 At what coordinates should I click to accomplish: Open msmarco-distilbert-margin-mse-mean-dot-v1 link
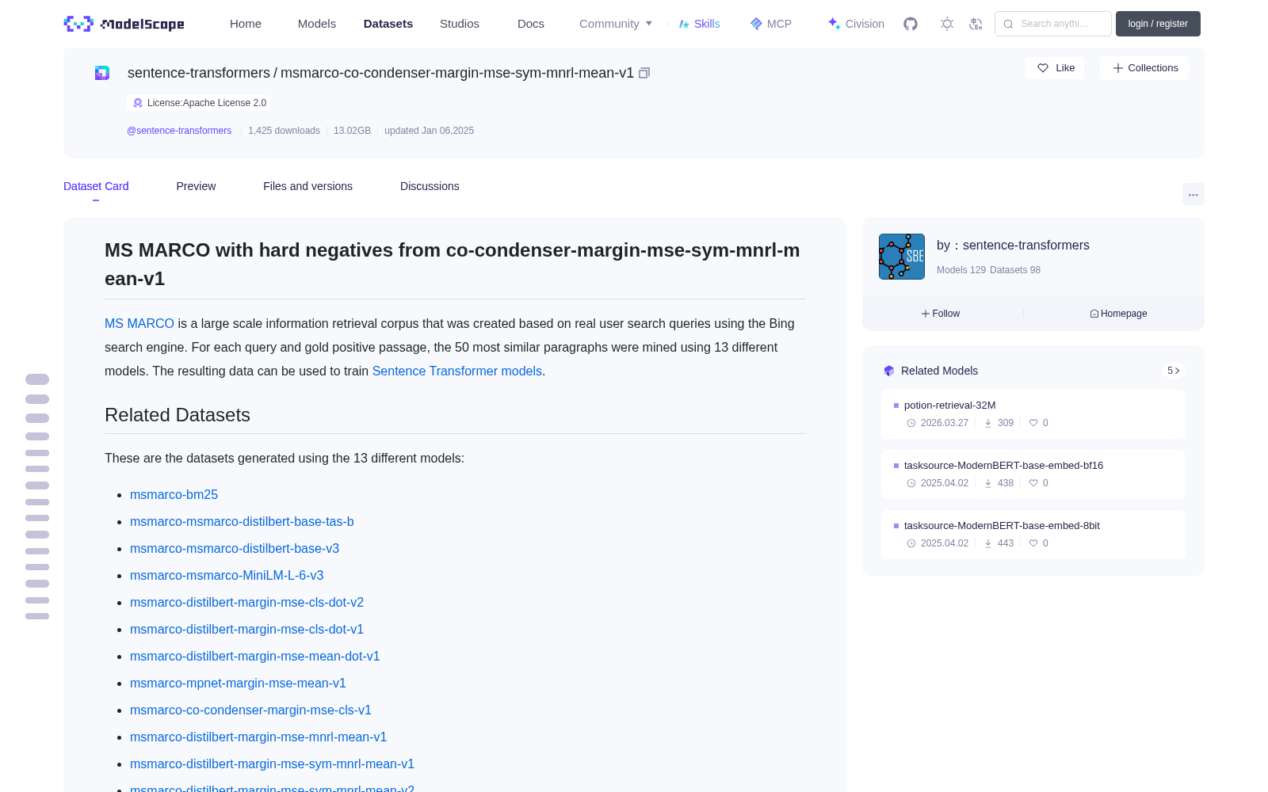(255, 656)
